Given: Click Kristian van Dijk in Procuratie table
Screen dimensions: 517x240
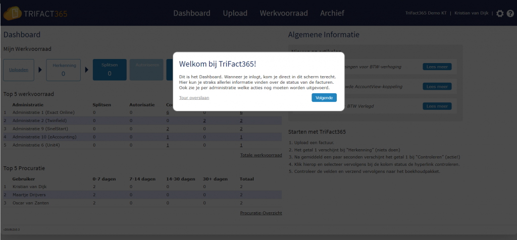Looking at the screenshot, I should click(x=29, y=187).
